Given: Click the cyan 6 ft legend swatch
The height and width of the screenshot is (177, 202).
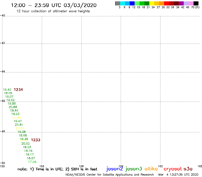Looking at the screenshot, I should click(x=123, y=3).
